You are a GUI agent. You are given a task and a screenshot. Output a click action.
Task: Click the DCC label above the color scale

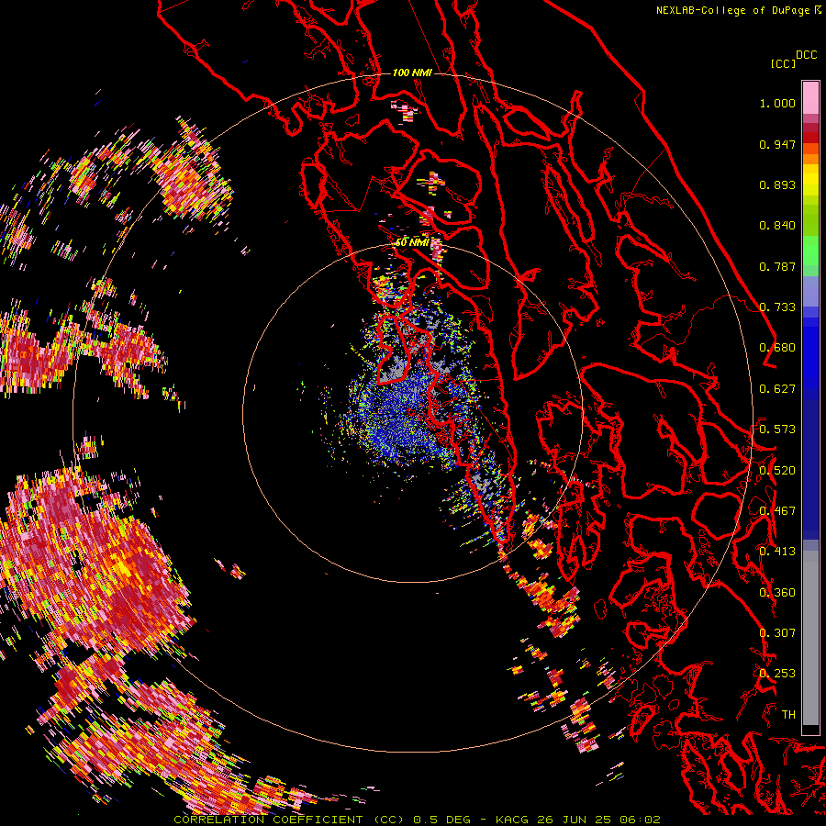[x=806, y=55]
